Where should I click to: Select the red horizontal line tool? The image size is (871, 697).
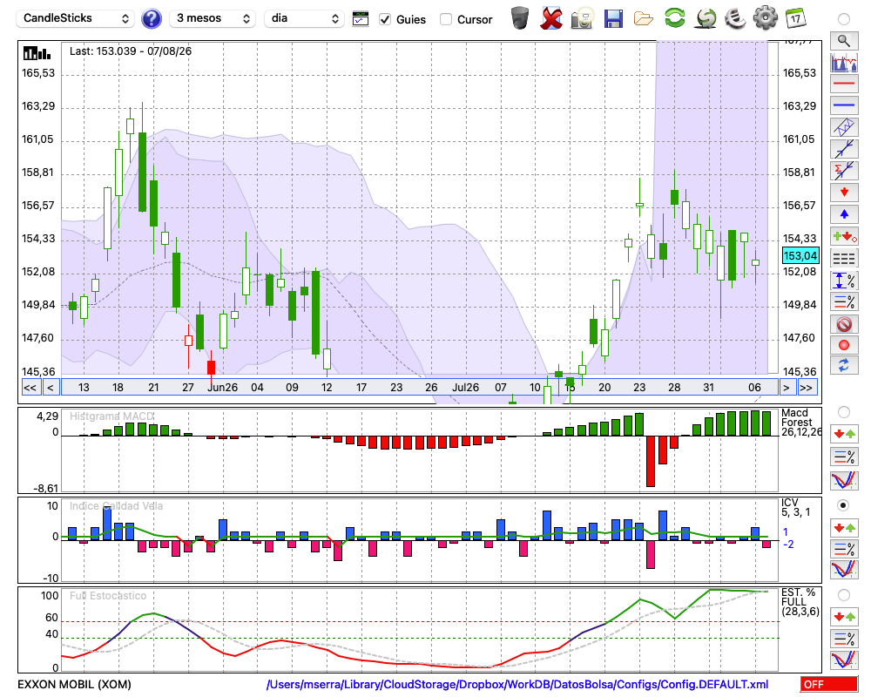point(844,84)
